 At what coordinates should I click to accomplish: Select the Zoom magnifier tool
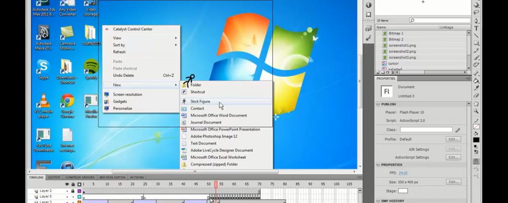click(x=476, y=111)
